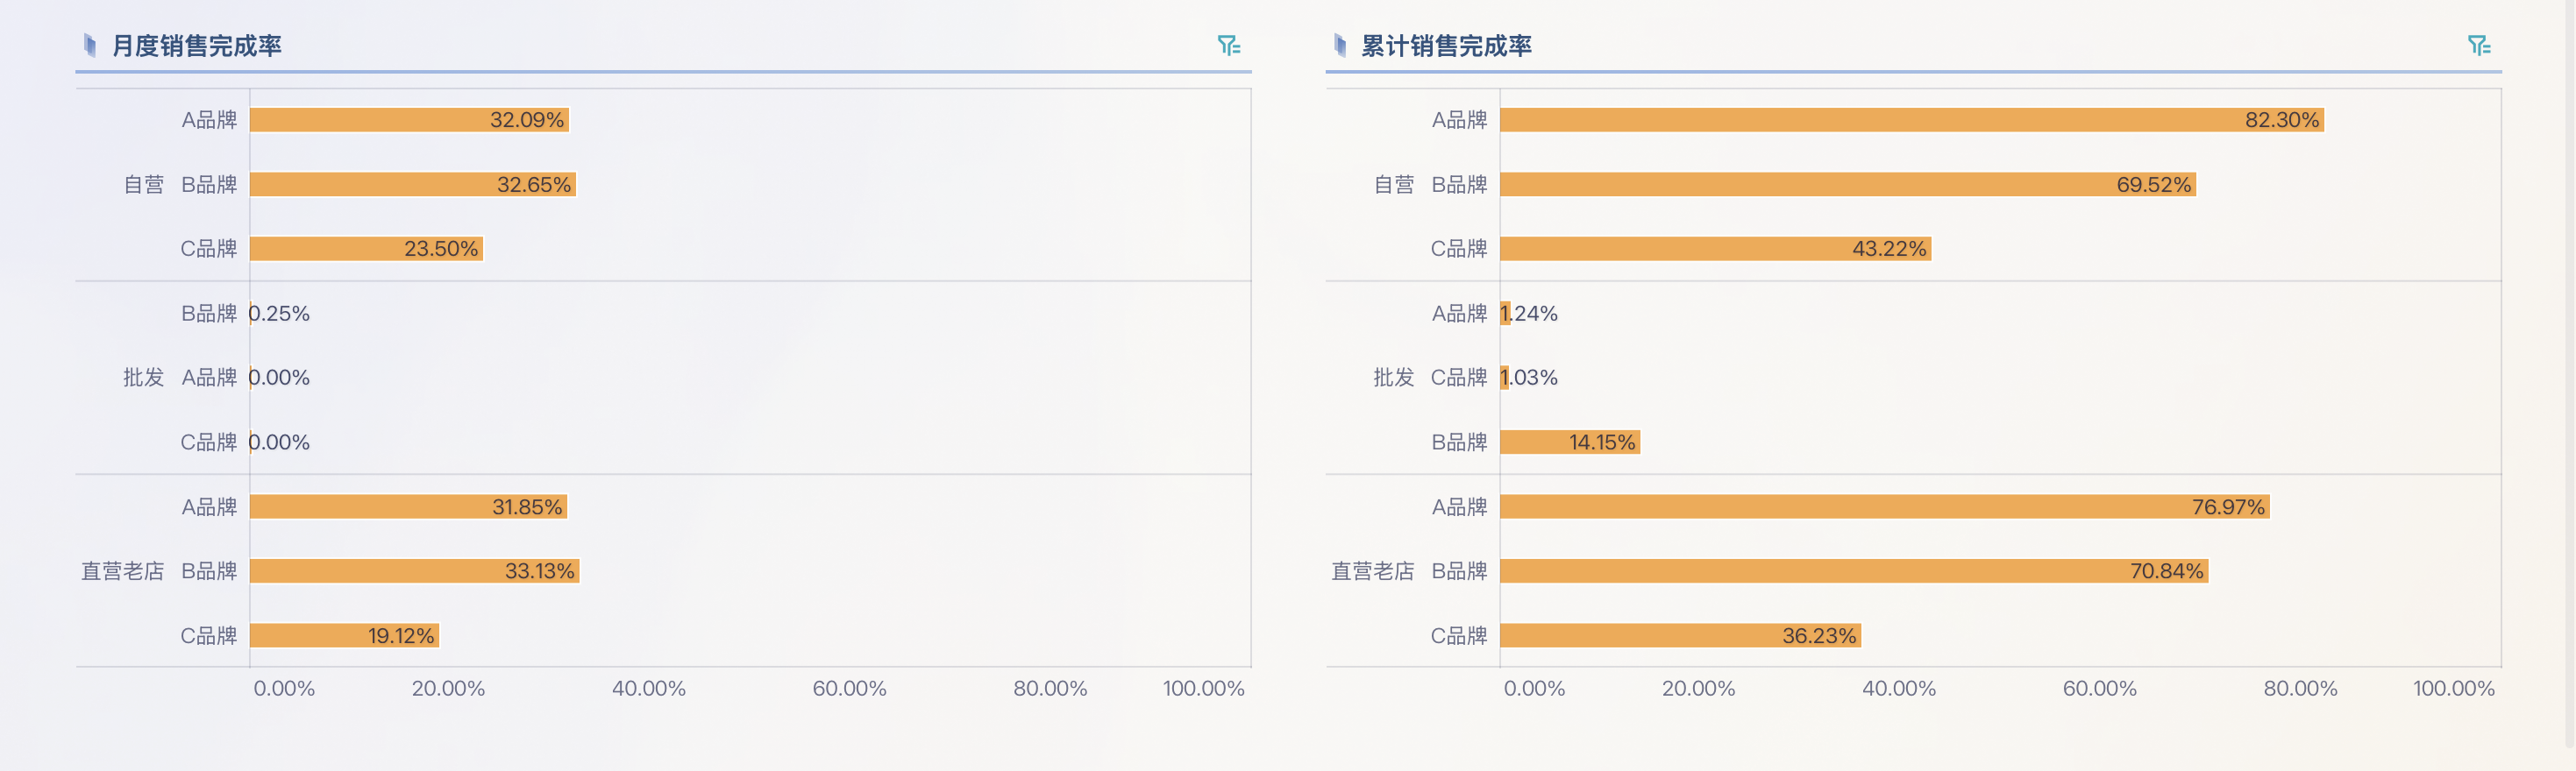Screen dimensions: 2576x771
Task: Click the 76.97% bar for 直营老店 A品牌
Action: coord(1885,506)
